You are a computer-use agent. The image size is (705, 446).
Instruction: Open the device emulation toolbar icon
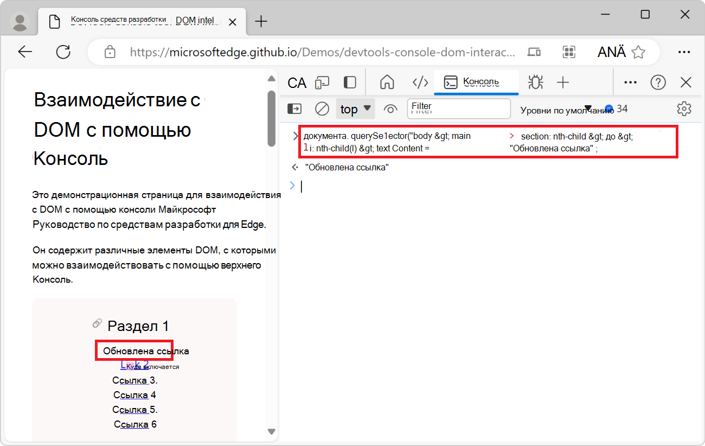click(x=323, y=82)
